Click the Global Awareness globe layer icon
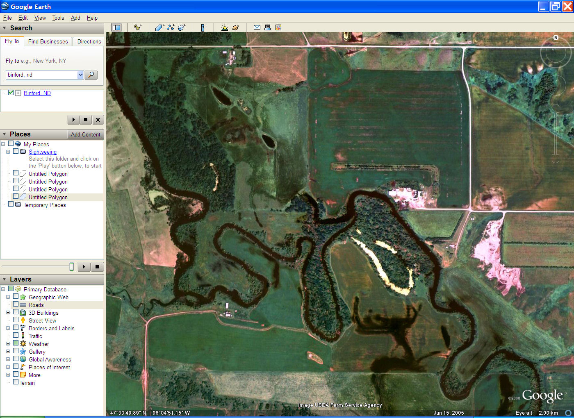The image size is (574, 418). [x=23, y=359]
